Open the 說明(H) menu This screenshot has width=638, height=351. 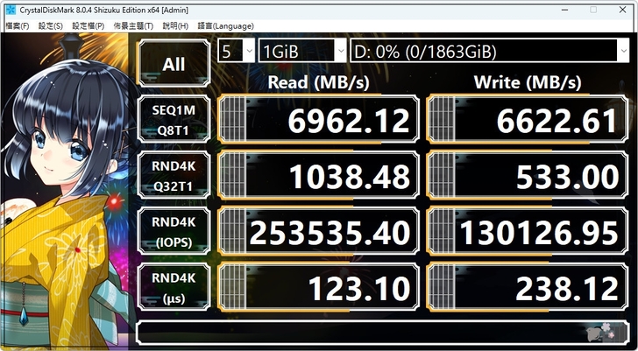click(175, 26)
